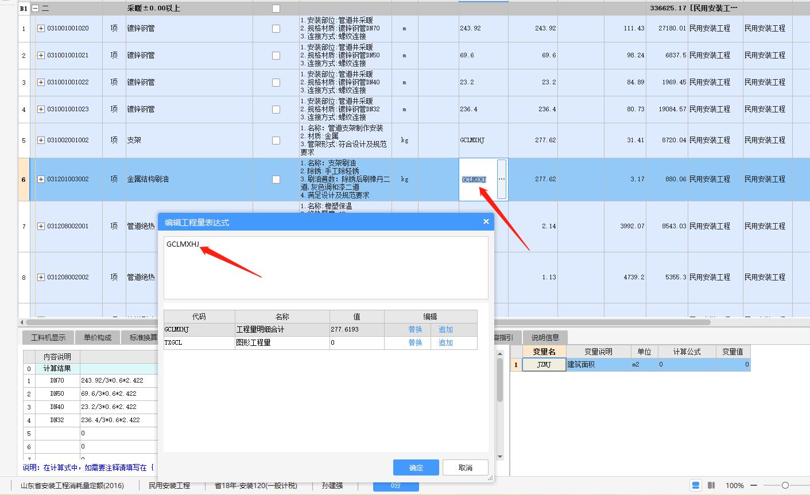
Task: Expand row 031002001002 支架
Action: click(x=41, y=140)
